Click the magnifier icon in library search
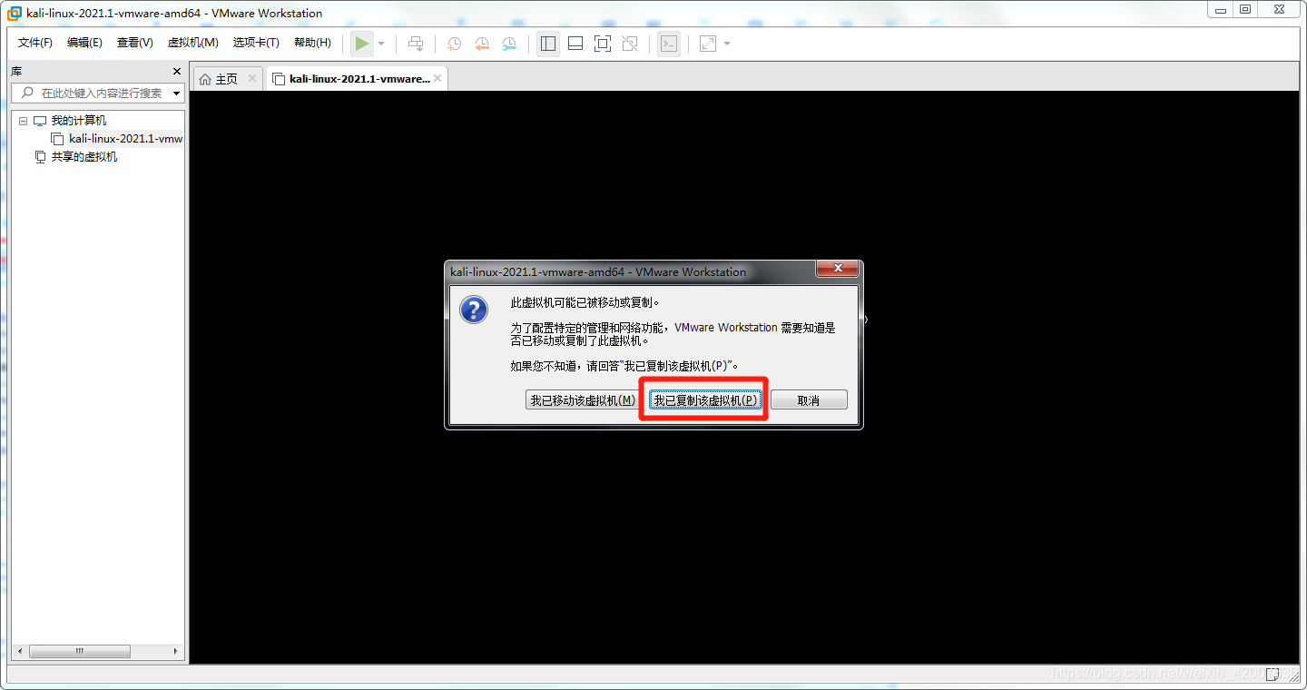 (26, 93)
